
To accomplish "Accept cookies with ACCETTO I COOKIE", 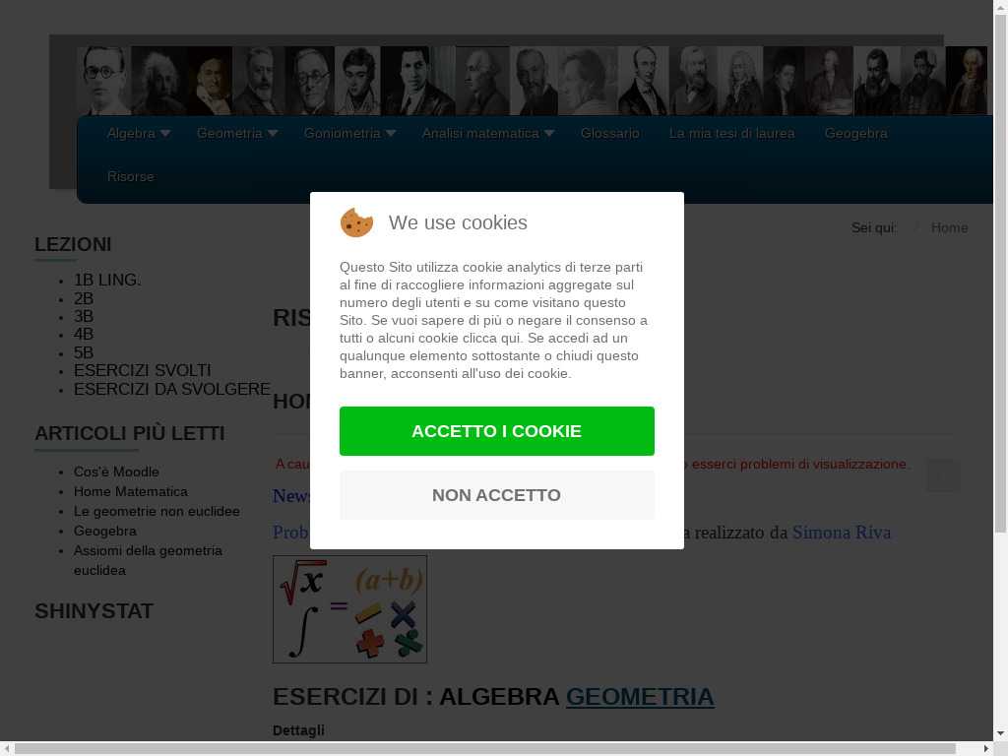I will [496, 431].
